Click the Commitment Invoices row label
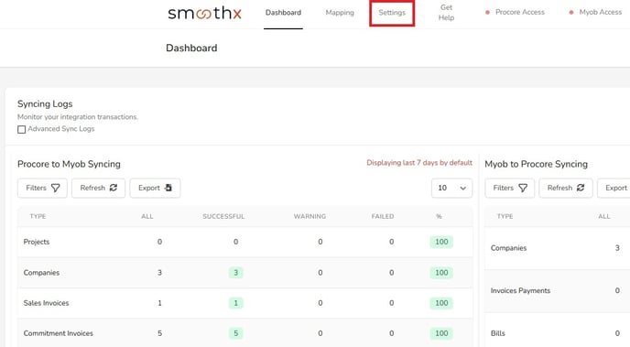 58,333
